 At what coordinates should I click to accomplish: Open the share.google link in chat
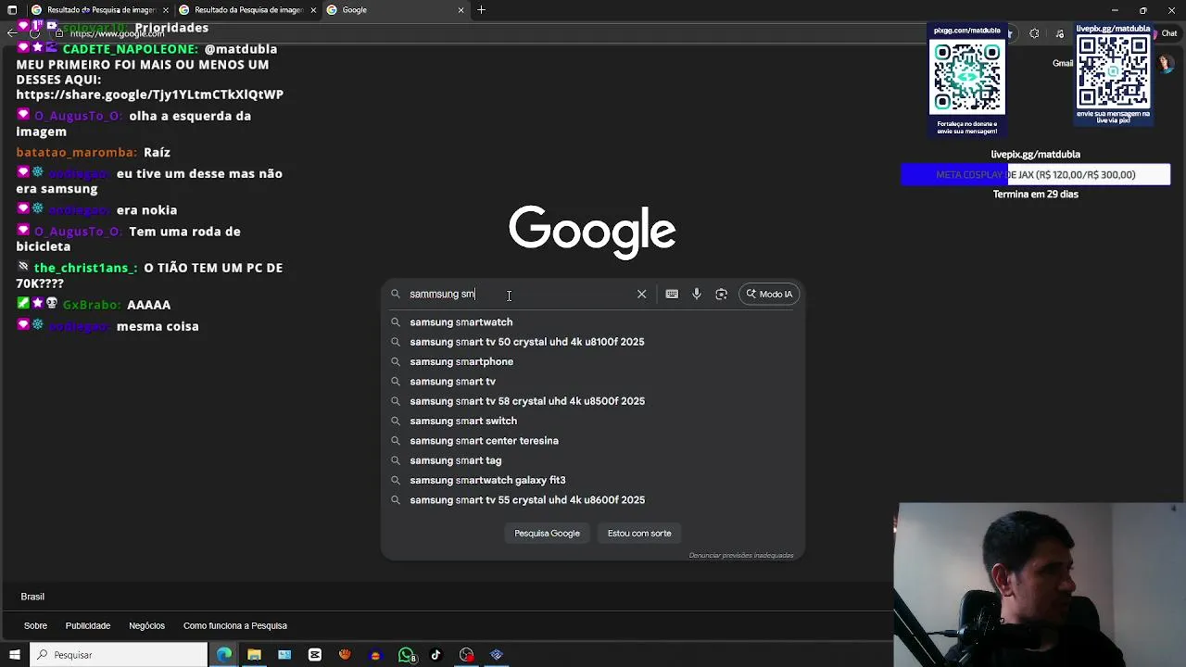point(149,94)
